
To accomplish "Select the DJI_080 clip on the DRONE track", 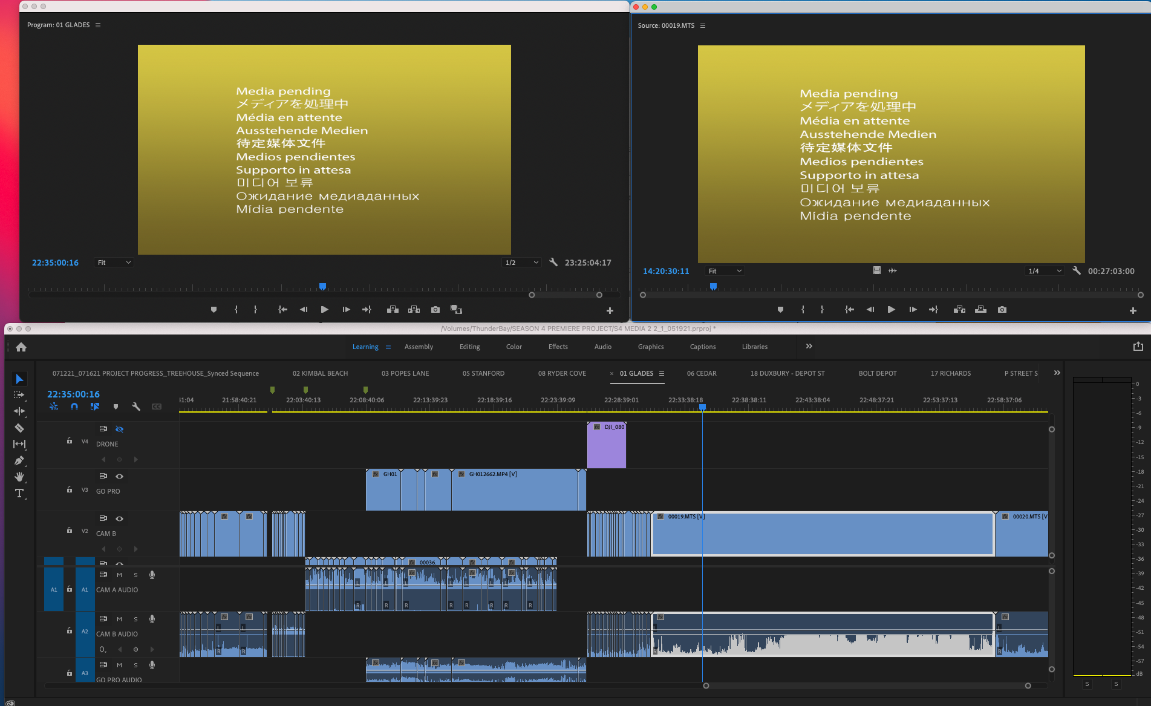I will [607, 445].
